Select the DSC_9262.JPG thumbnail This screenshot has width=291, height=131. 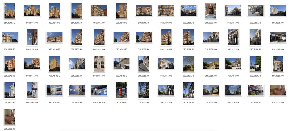coord(54,90)
